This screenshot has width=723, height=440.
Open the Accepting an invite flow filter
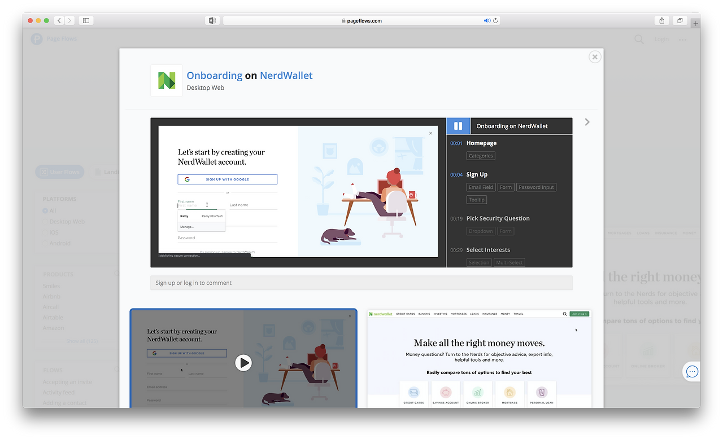point(67,382)
